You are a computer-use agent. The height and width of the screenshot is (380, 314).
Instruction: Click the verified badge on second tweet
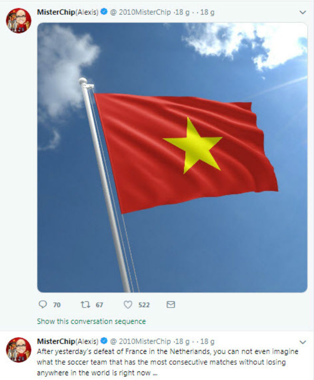[x=104, y=341]
